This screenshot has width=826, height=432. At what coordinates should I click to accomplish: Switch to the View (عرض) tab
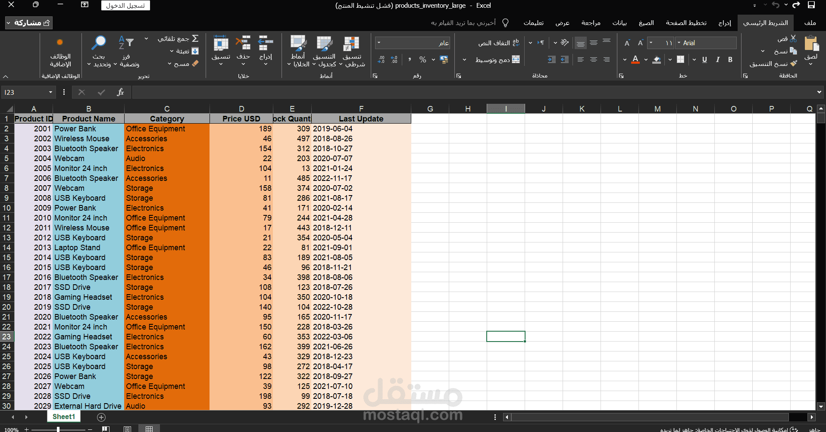pyautogui.click(x=562, y=22)
